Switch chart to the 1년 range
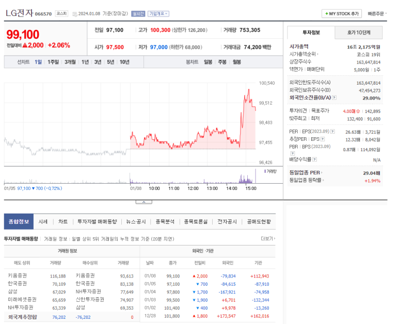 pos(85,62)
